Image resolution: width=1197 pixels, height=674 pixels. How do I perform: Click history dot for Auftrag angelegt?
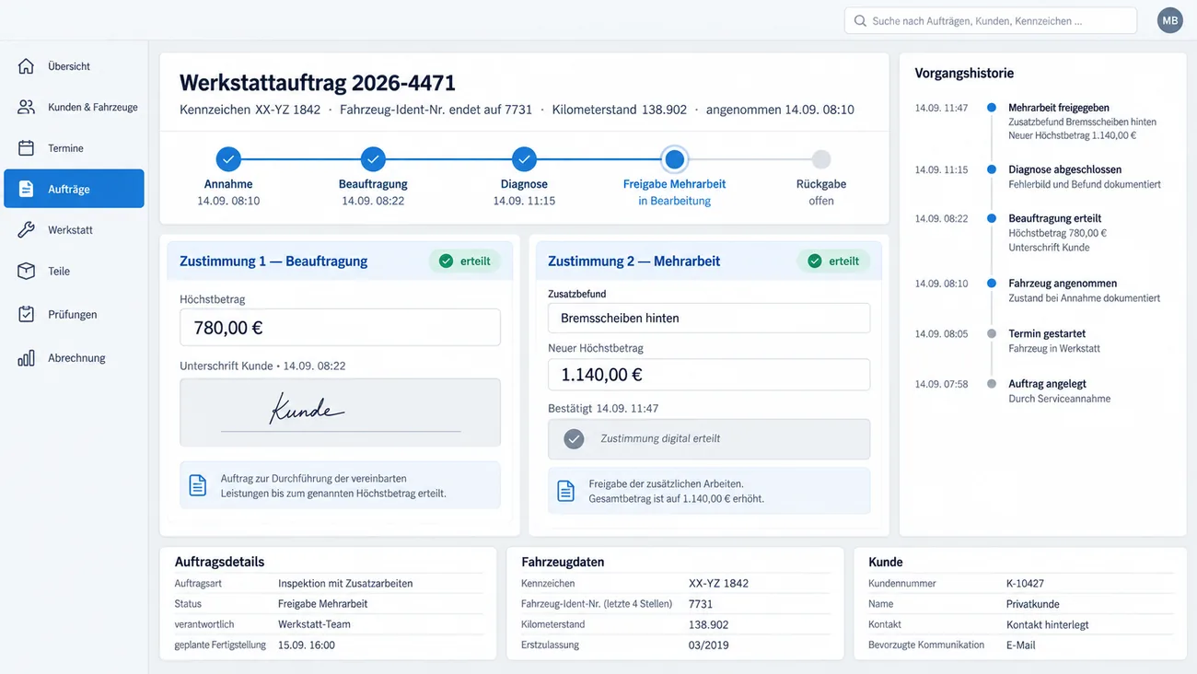[992, 384]
